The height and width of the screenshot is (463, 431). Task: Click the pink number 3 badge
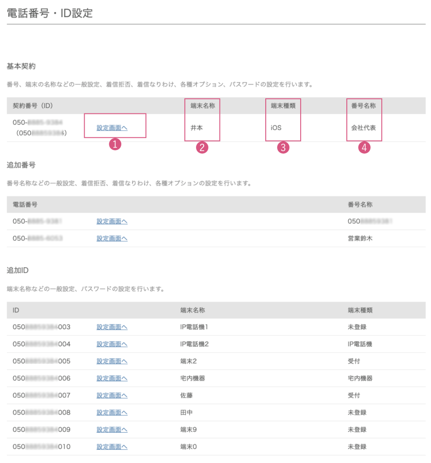[283, 147]
